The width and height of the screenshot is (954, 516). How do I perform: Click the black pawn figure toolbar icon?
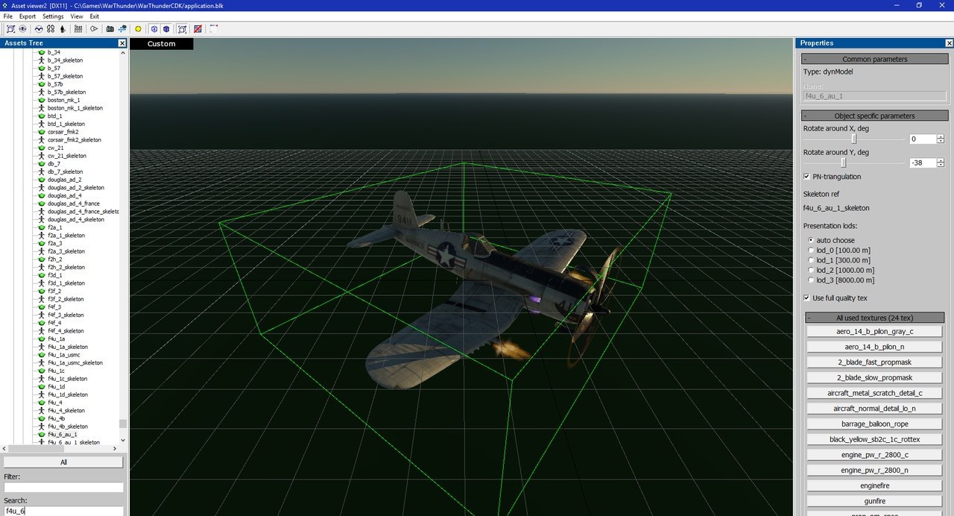(x=62, y=29)
